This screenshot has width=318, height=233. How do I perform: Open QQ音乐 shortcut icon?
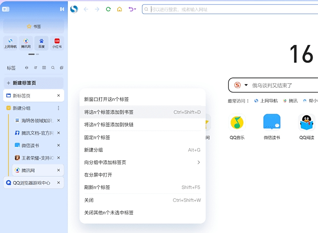point(237,123)
